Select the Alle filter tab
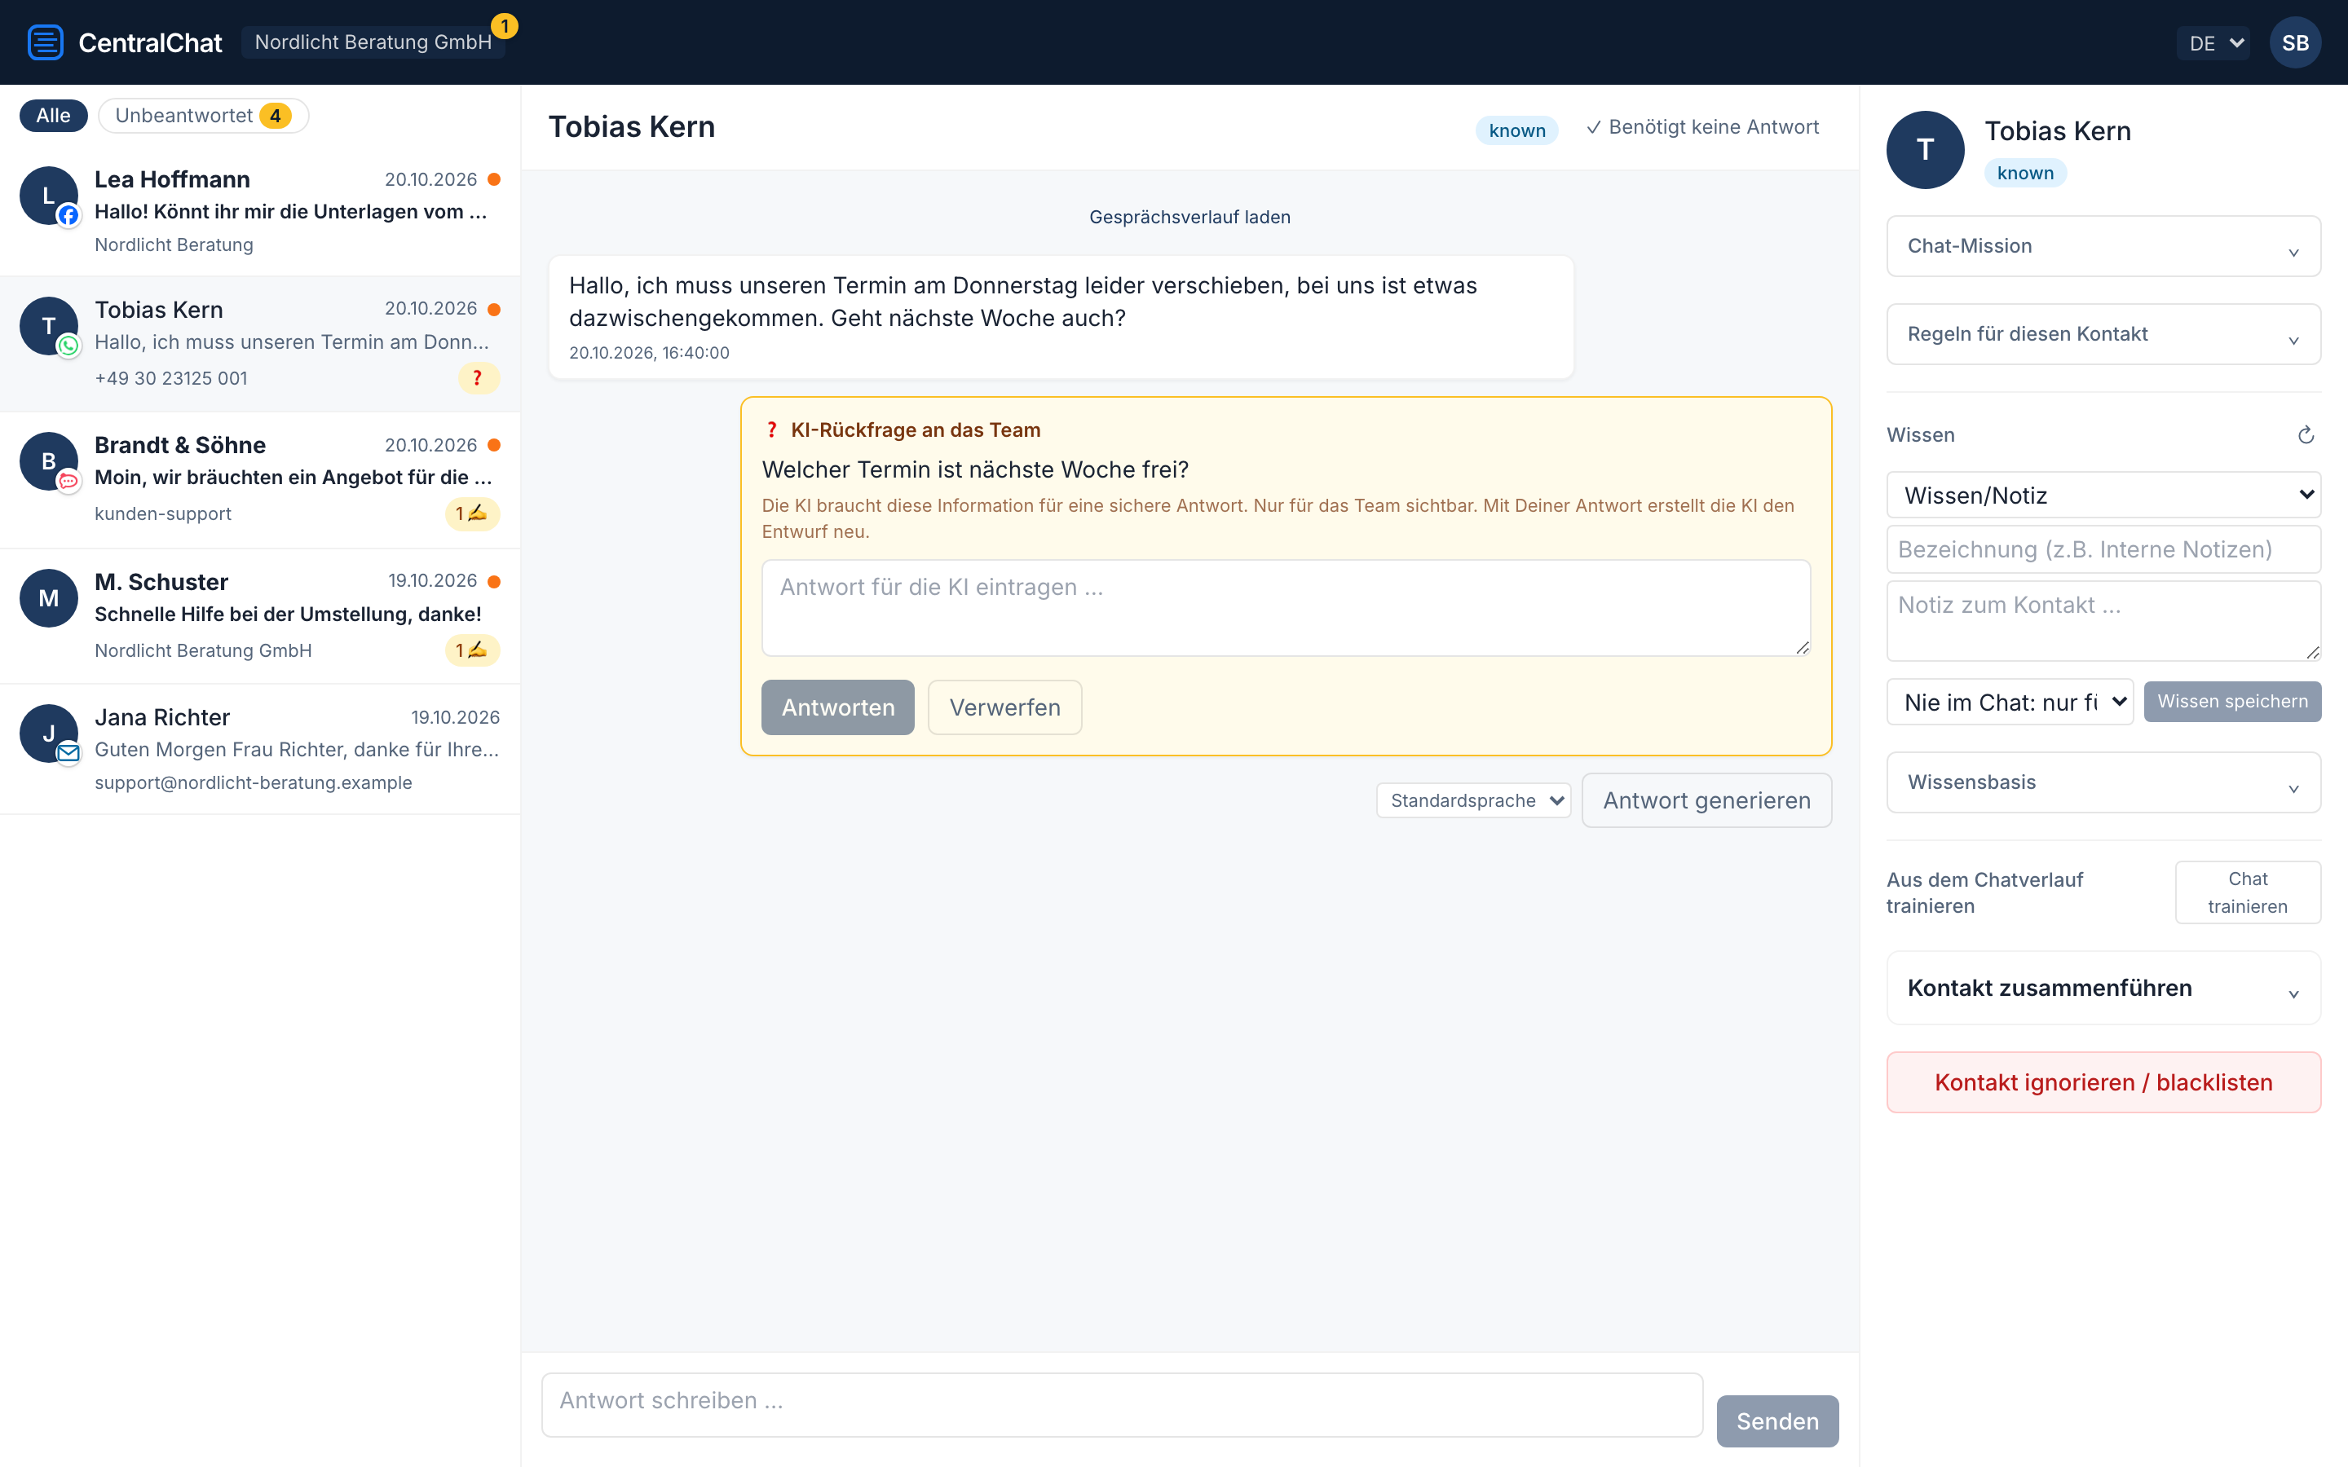 tap(53, 116)
